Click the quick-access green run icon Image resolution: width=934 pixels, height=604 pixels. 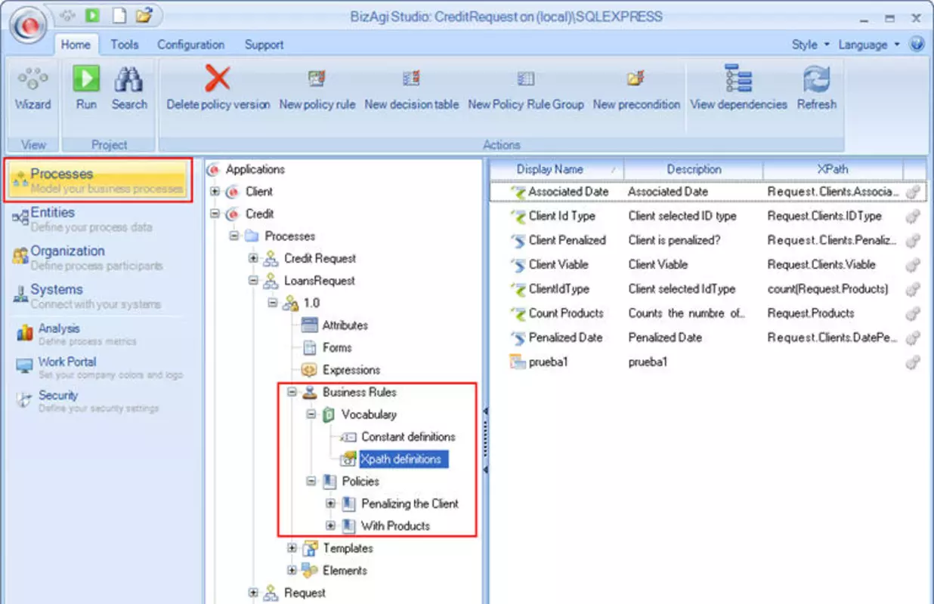[x=92, y=14]
